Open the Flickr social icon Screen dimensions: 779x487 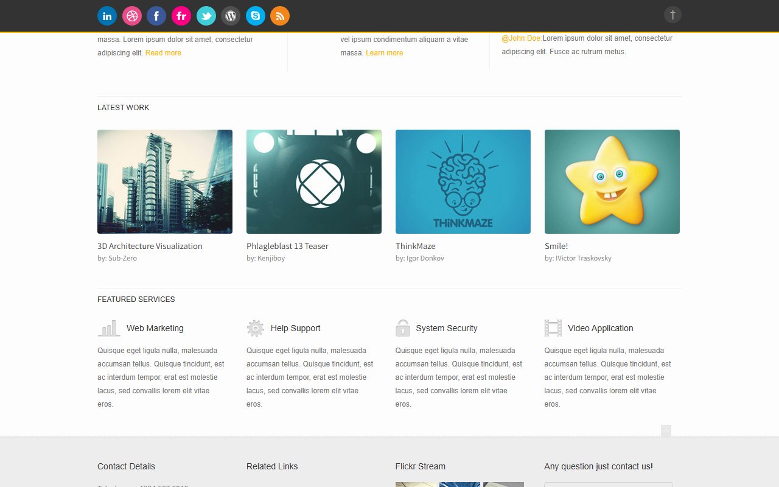[181, 16]
